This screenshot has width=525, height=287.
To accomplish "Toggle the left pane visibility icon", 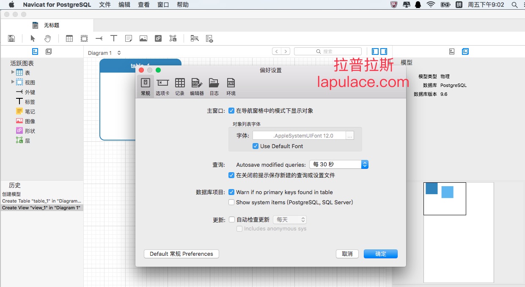I will tap(375, 51).
